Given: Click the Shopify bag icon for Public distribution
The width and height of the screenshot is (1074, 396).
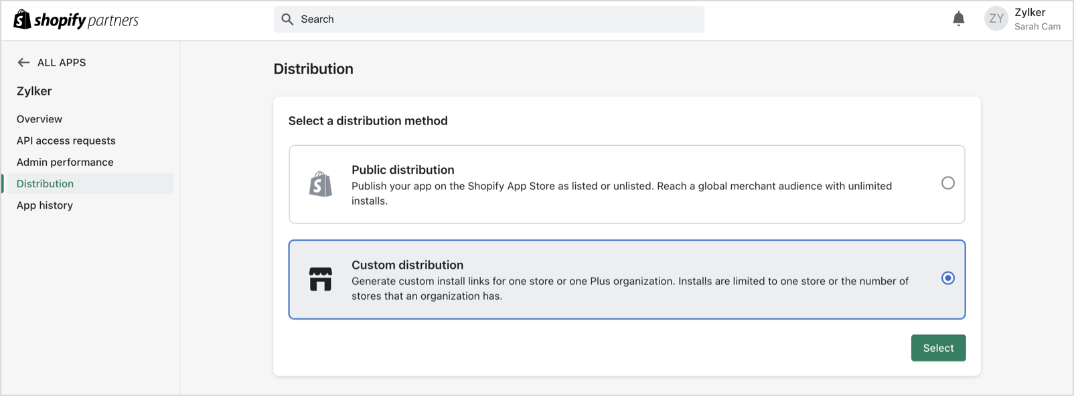Looking at the screenshot, I should pos(321,184).
